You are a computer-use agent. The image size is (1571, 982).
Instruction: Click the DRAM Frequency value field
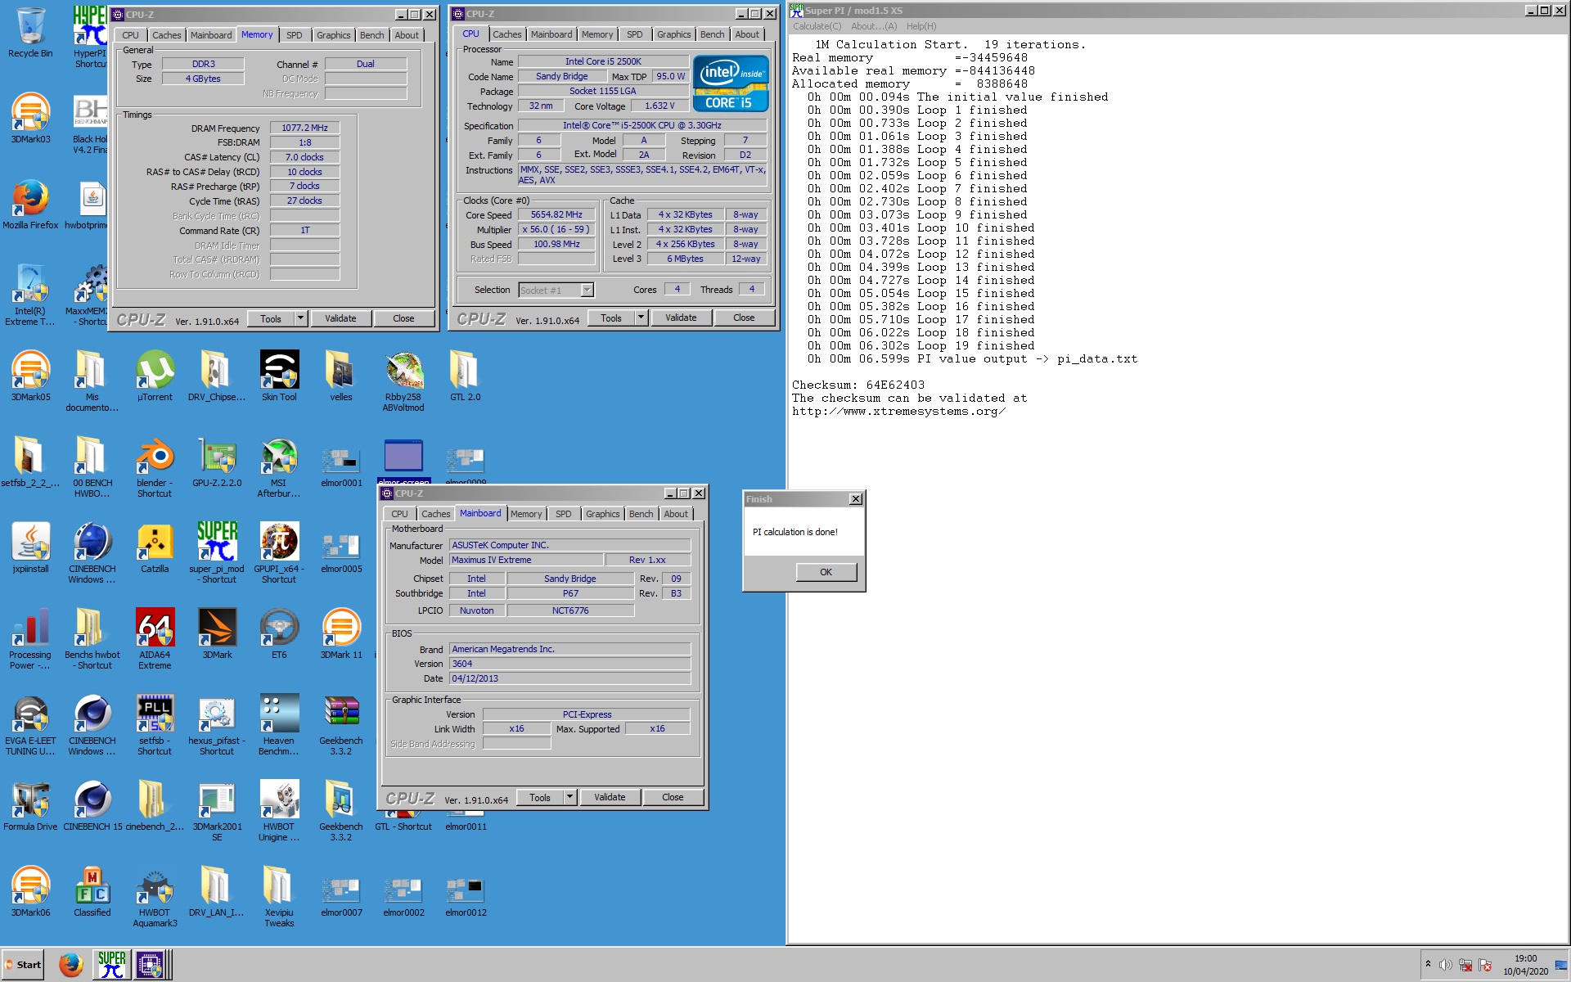[x=304, y=128]
